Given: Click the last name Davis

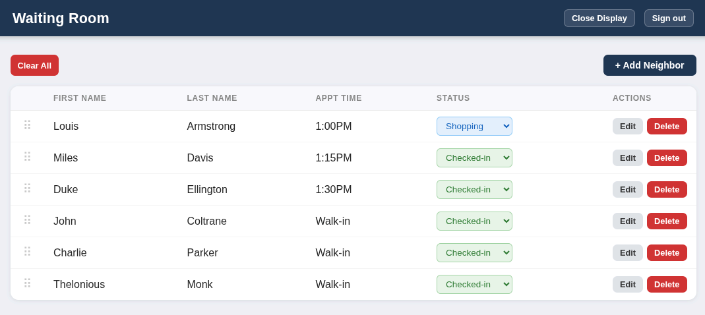Looking at the screenshot, I should (200, 157).
